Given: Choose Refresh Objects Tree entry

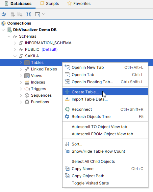Looking at the screenshot, I should pyautogui.click(x=105, y=117).
